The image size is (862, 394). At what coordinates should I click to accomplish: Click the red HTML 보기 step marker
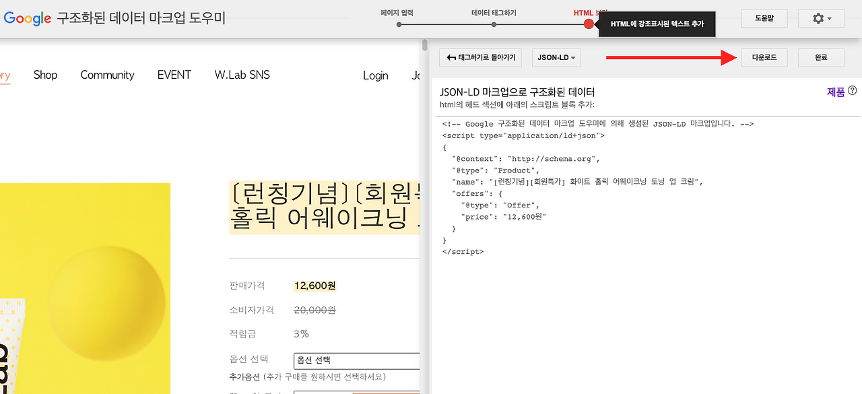(589, 23)
